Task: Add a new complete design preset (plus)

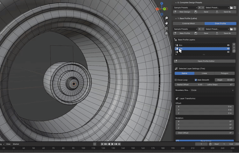Action: [x=199, y=7]
